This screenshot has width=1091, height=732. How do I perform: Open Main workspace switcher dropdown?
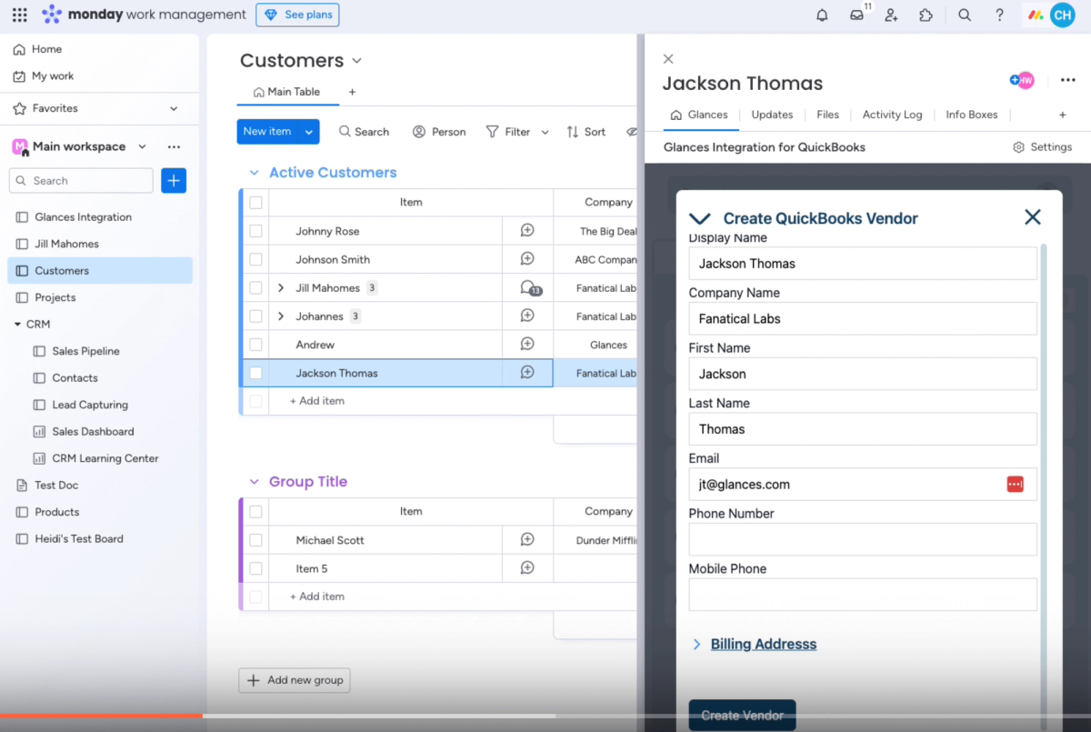142,146
